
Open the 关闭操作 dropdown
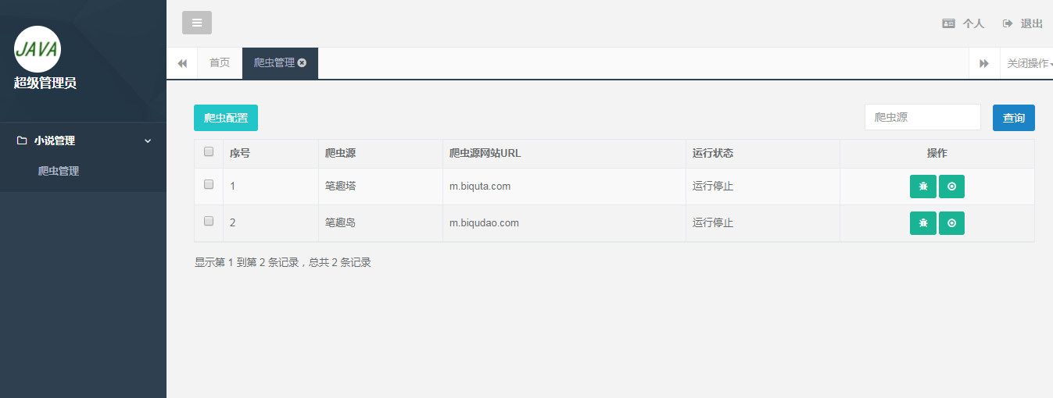point(1027,63)
